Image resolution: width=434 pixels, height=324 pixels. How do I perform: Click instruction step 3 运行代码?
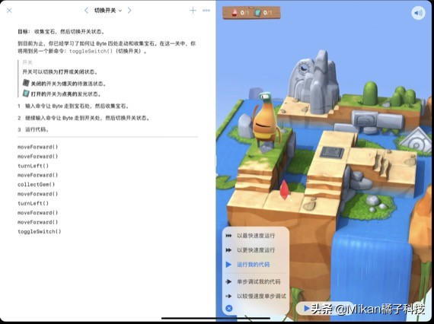pos(34,129)
